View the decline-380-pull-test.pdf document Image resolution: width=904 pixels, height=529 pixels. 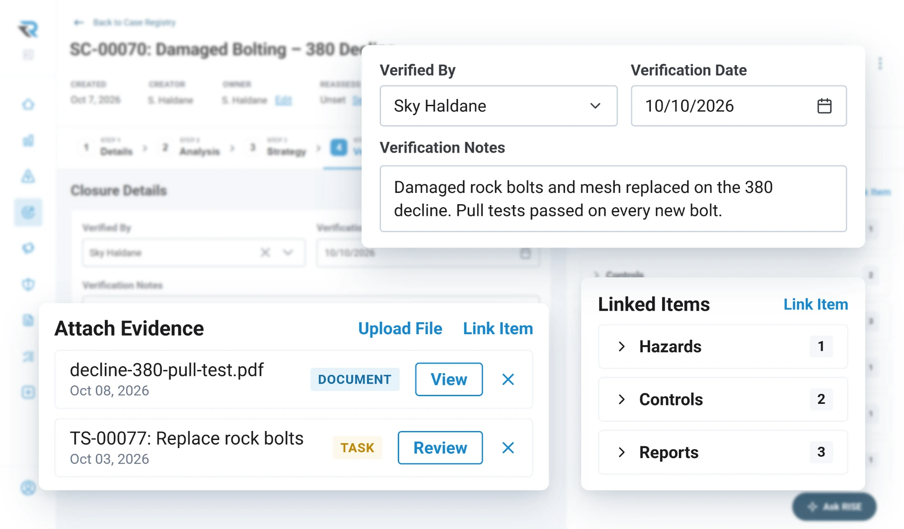click(449, 379)
